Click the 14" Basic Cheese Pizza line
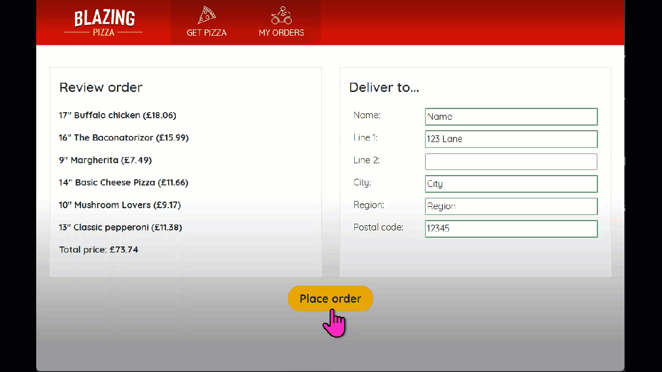The height and width of the screenshot is (372, 662). point(124,182)
